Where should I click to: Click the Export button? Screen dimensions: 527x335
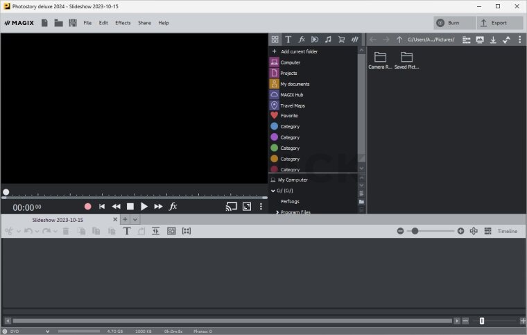pyautogui.click(x=499, y=23)
